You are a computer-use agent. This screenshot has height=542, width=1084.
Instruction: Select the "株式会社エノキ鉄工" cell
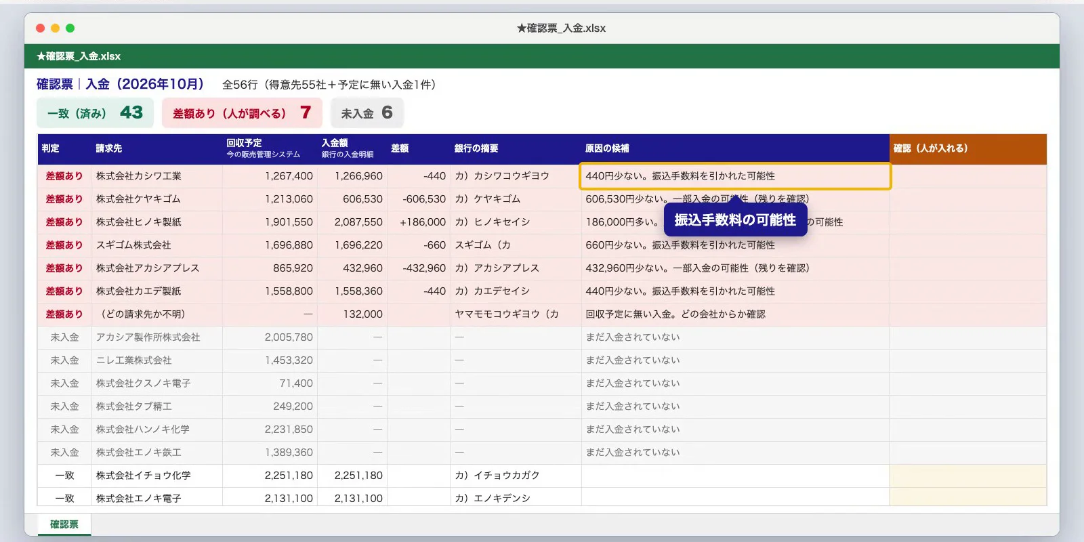point(157,453)
